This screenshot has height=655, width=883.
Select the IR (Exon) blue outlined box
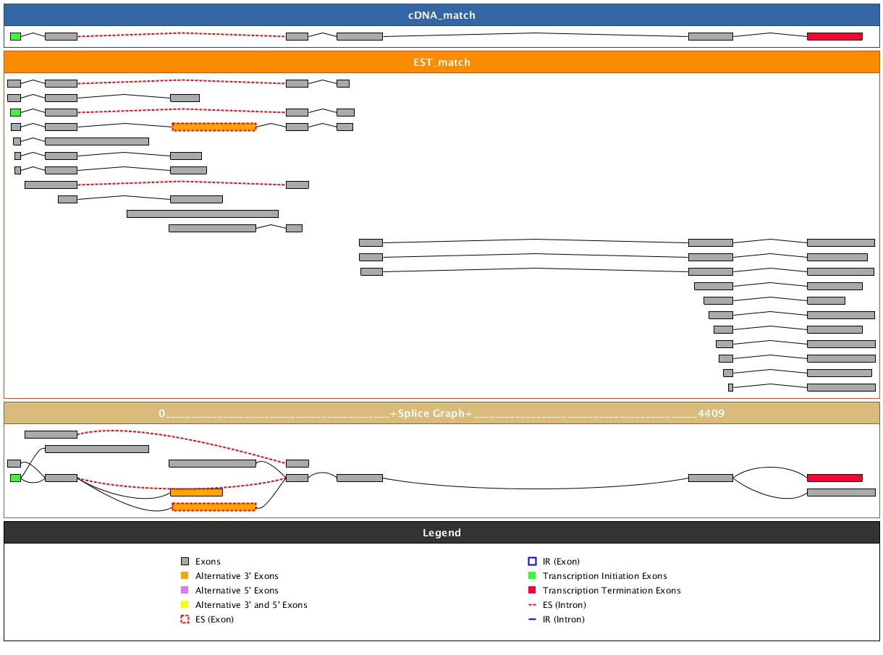pos(532,562)
